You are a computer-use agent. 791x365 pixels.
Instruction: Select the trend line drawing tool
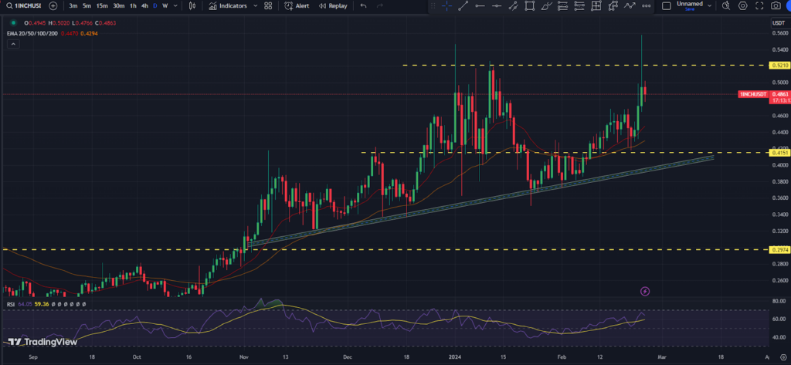pyautogui.click(x=463, y=6)
